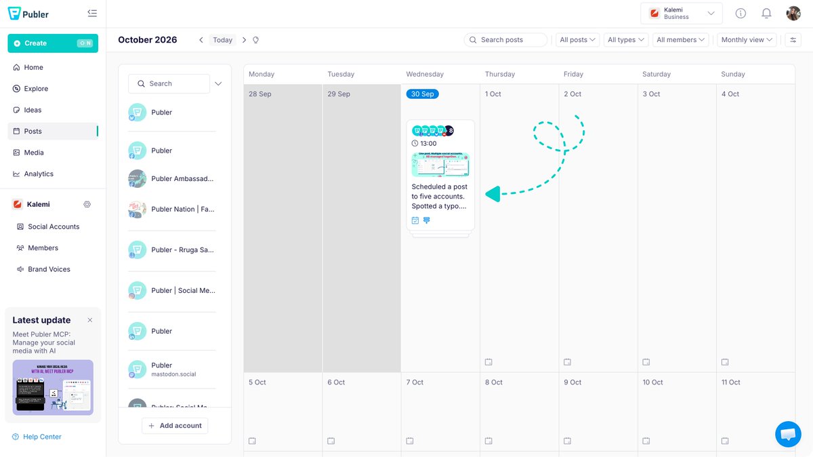Go to previous month with left arrow
This screenshot has height=457, width=813.
(201, 40)
